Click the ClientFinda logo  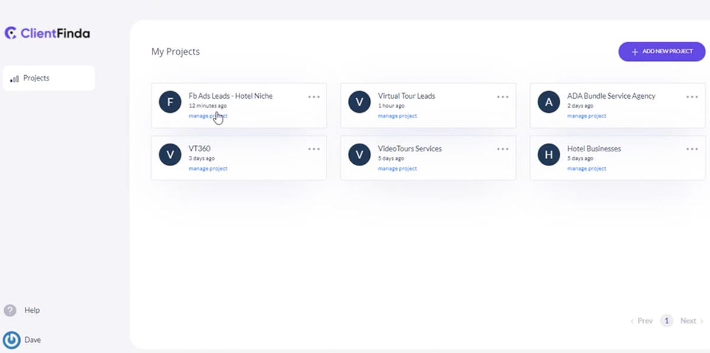click(x=47, y=33)
